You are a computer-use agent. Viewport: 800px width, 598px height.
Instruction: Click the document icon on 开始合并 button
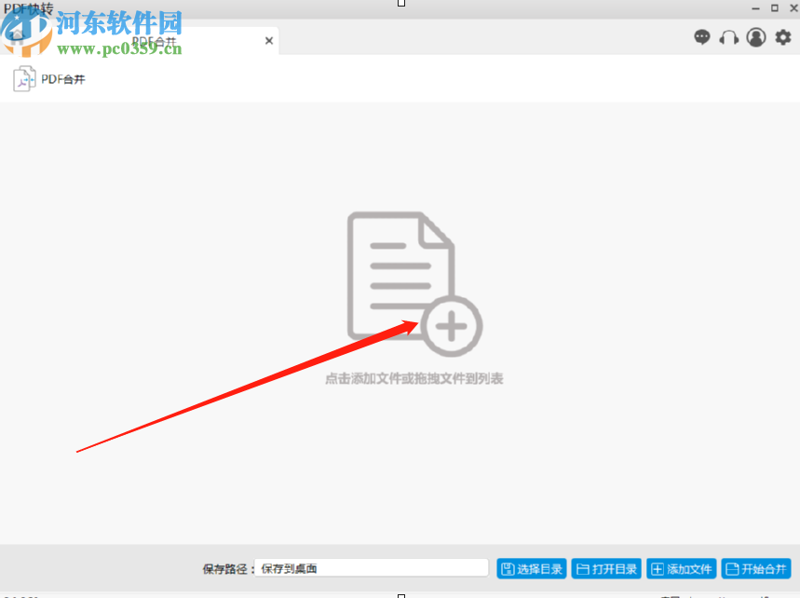click(732, 568)
